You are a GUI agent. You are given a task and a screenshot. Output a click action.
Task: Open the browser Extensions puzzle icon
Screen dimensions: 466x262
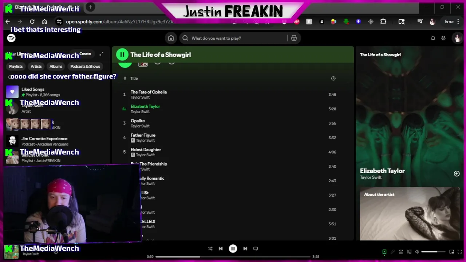click(383, 21)
